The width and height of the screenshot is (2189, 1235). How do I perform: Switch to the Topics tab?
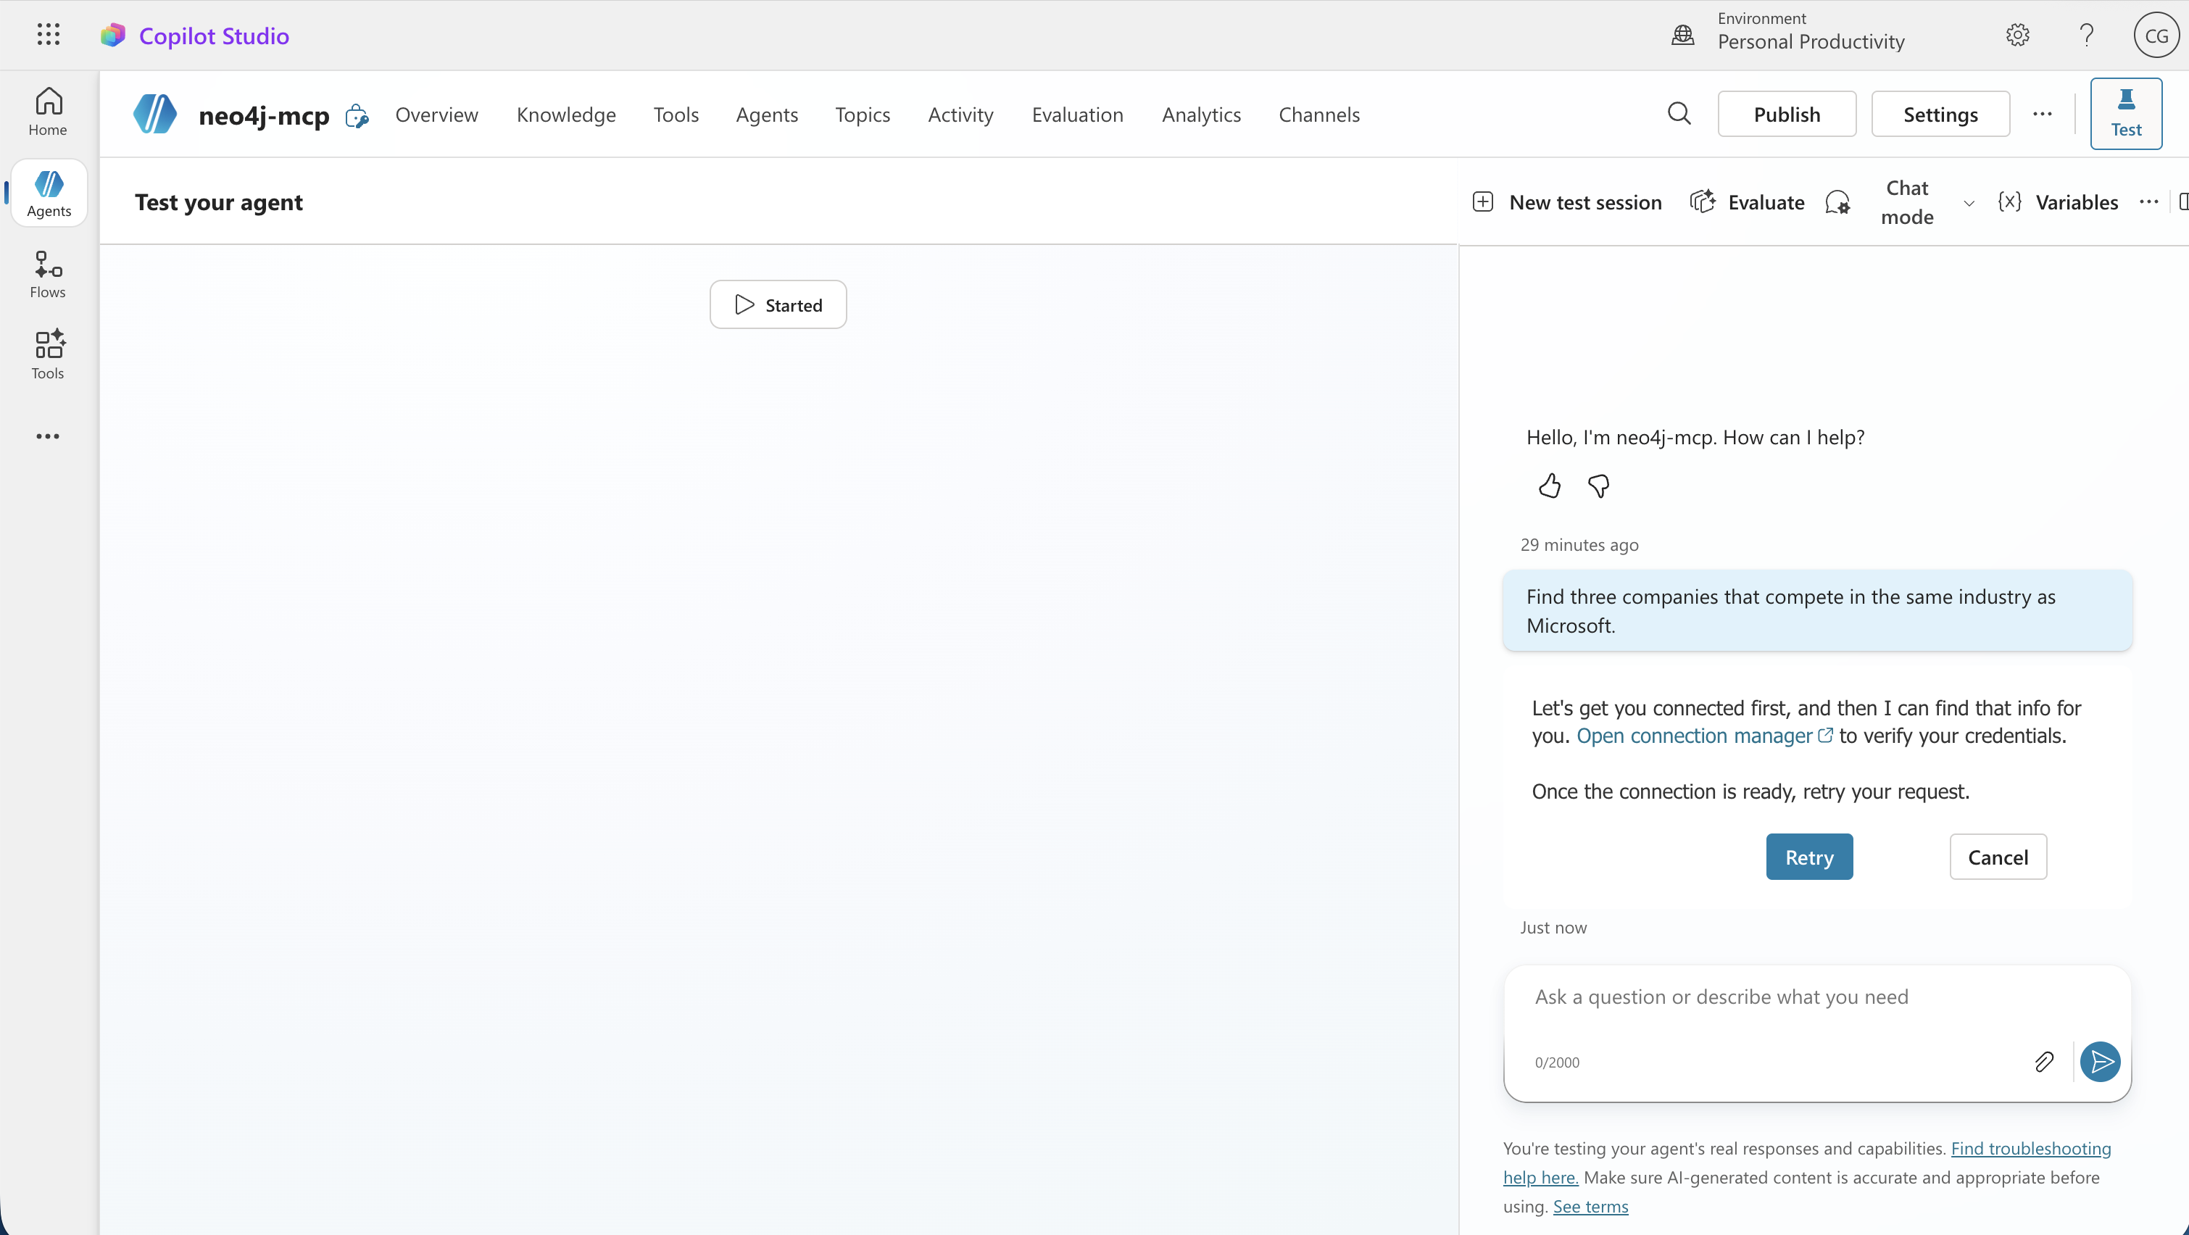863,115
